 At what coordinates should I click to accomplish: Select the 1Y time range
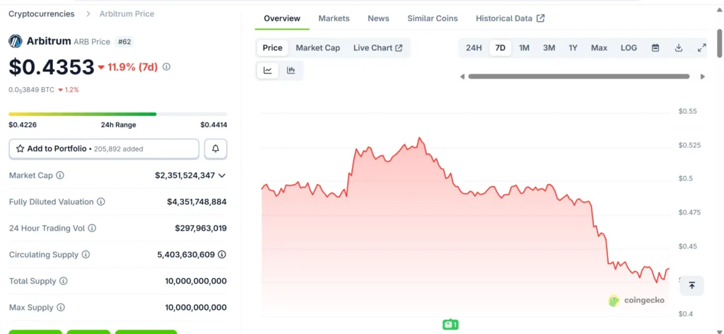[573, 47]
